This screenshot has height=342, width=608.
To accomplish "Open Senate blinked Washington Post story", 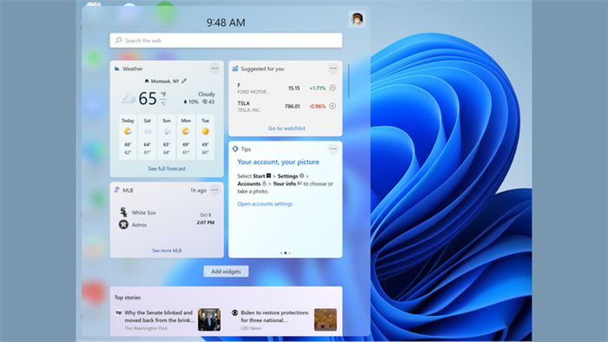I will coord(159,316).
